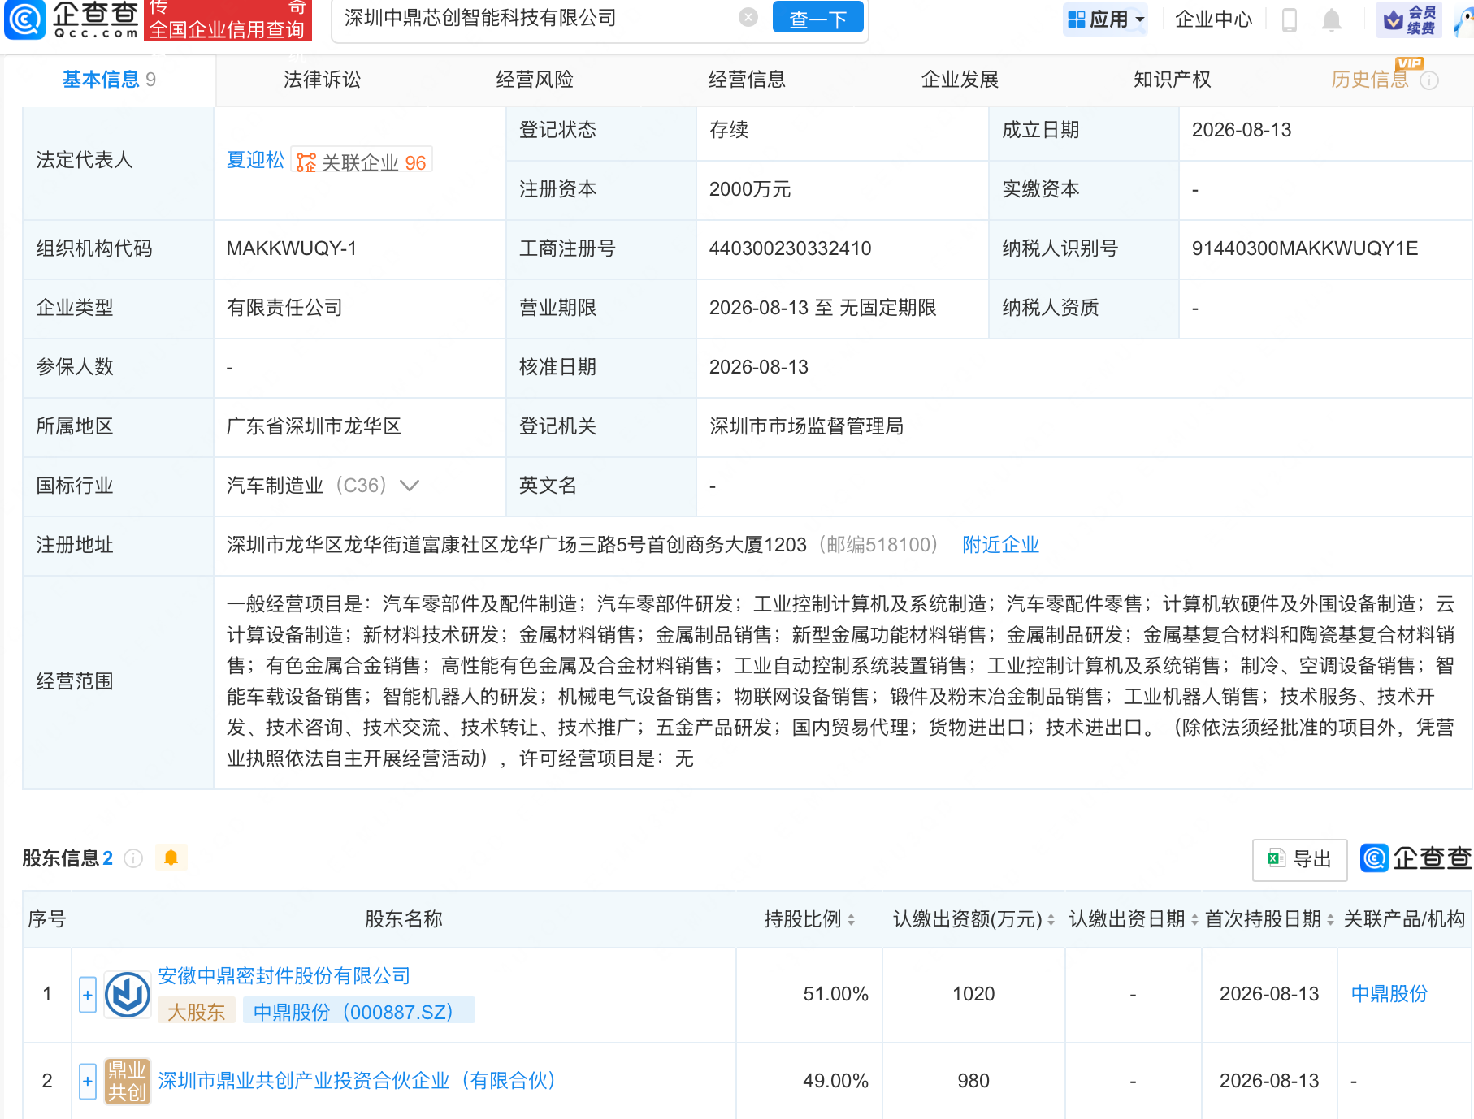Viewport: 1474px width, 1119px height.
Task: Open 安徽中鼎密封件股份有限公司 shareholder link
Action: pyautogui.click(x=284, y=976)
